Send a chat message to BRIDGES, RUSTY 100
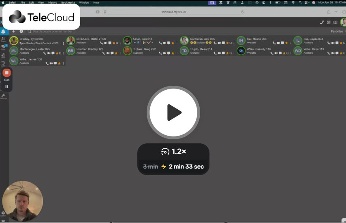The height and width of the screenshot is (223, 346). click(110, 43)
